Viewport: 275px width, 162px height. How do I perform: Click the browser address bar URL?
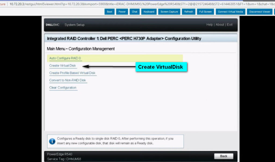click(x=142, y=4)
